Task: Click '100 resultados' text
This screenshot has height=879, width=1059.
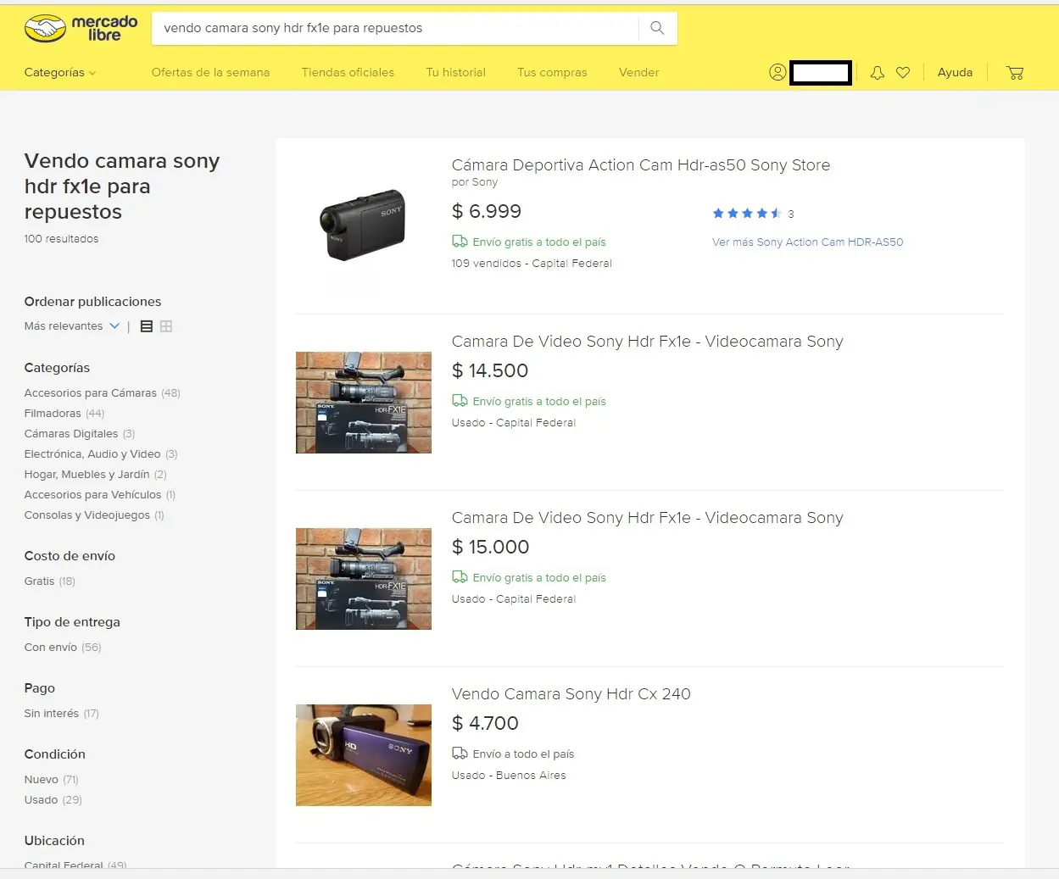Action: [61, 239]
